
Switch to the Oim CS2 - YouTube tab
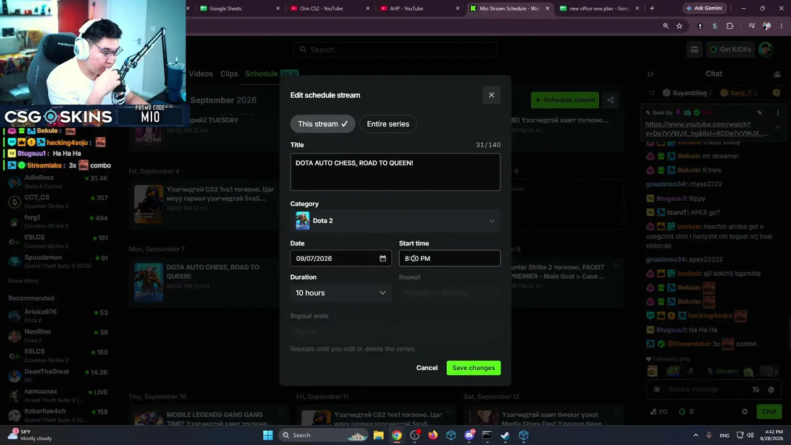330,9
